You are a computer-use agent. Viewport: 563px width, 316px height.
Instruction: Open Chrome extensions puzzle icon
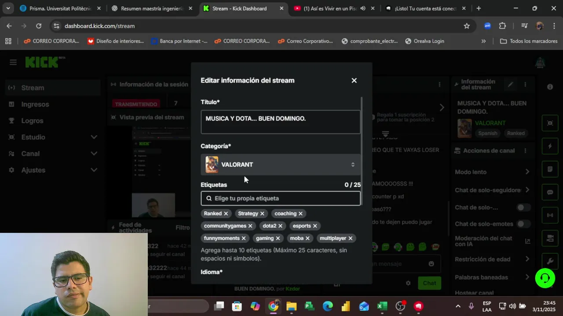pyautogui.click(x=502, y=26)
